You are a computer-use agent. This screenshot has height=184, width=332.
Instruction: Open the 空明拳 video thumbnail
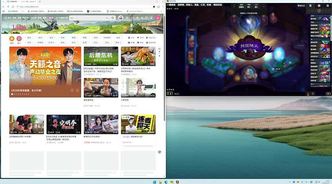click(x=64, y=124)
